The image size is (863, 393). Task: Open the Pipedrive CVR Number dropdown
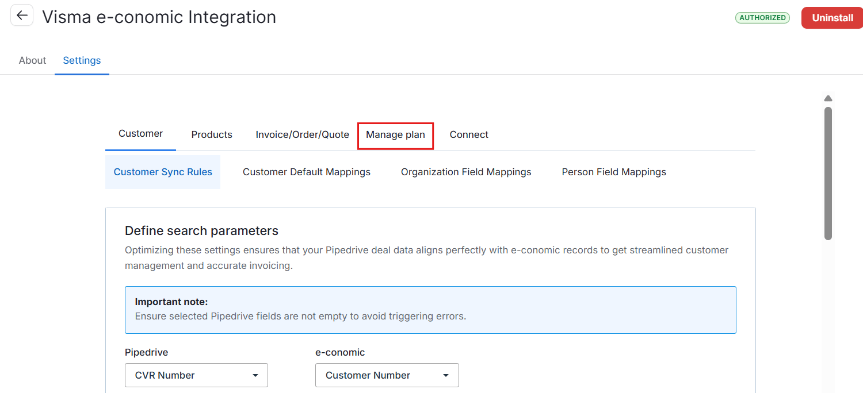(196, 375)
